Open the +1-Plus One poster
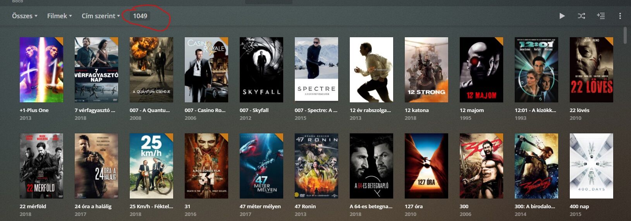The image size is (631, 221). (41, 70)
